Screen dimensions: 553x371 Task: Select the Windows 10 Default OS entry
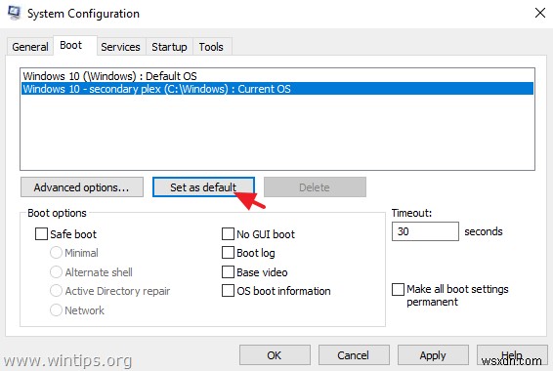click(277, 76)
